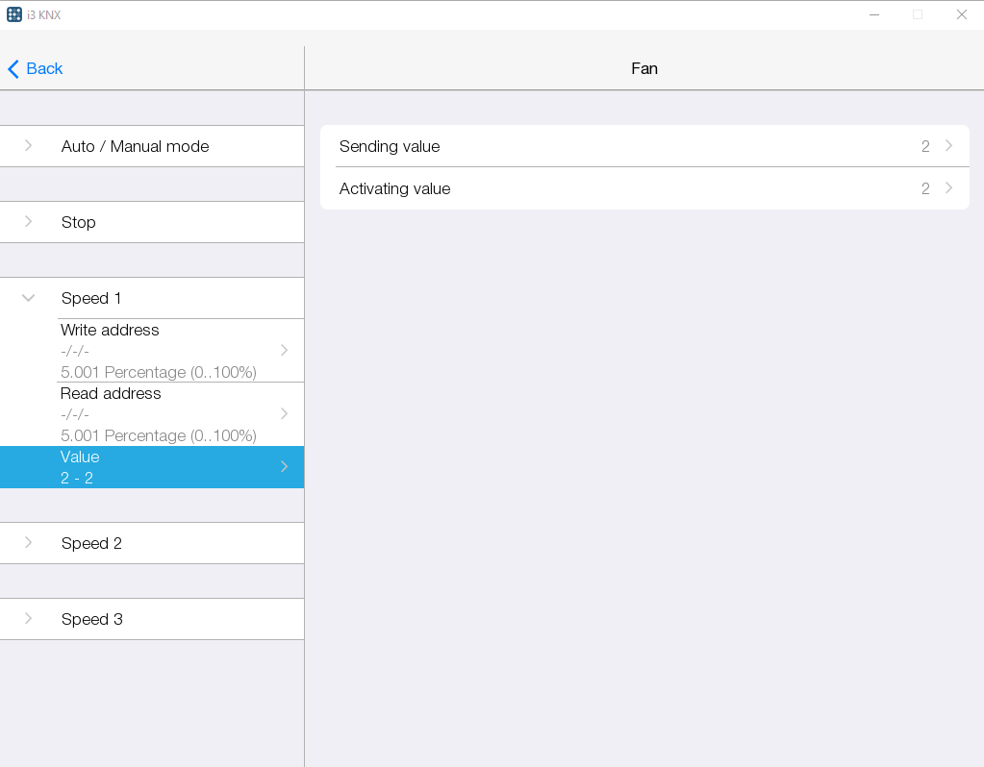Screen dimensions: 984x767
Task: Expand the Stop section chevron
Action: [x=29, y=222]
